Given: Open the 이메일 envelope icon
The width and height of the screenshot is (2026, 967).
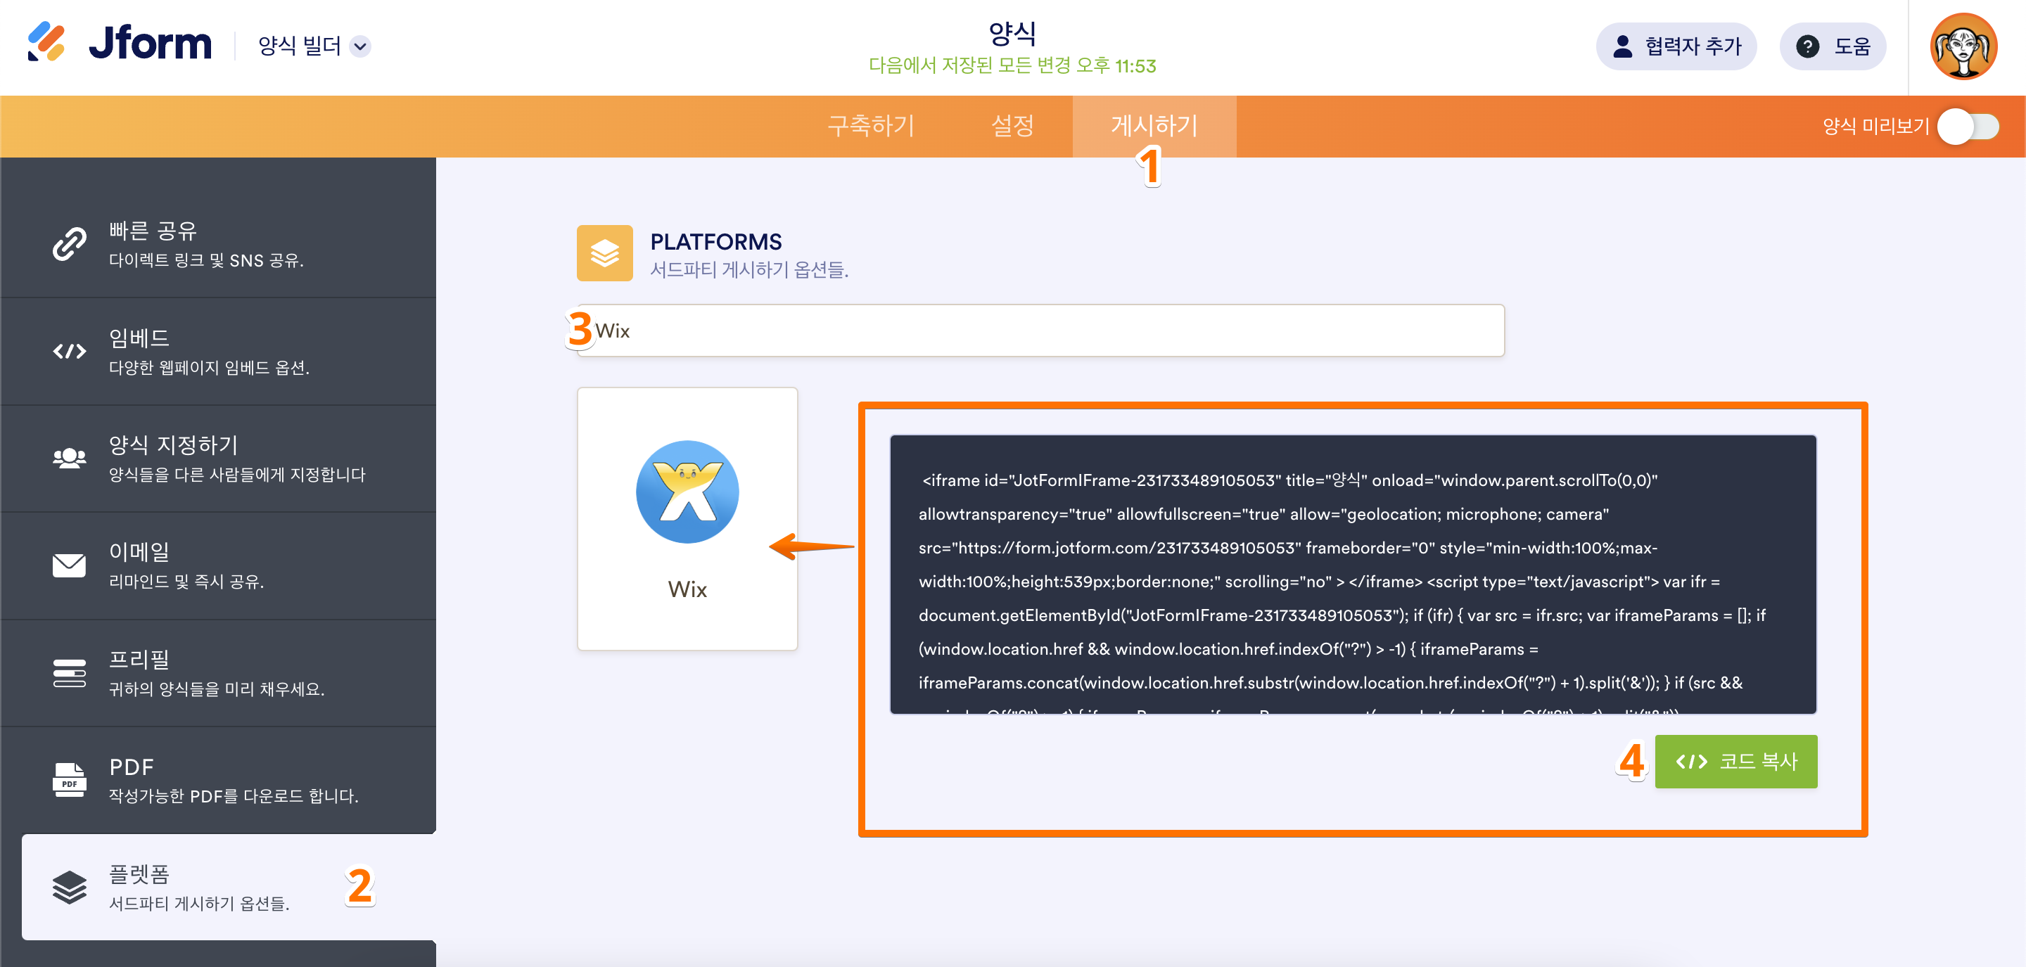Looking at the screenshot, I should point(69,565).
